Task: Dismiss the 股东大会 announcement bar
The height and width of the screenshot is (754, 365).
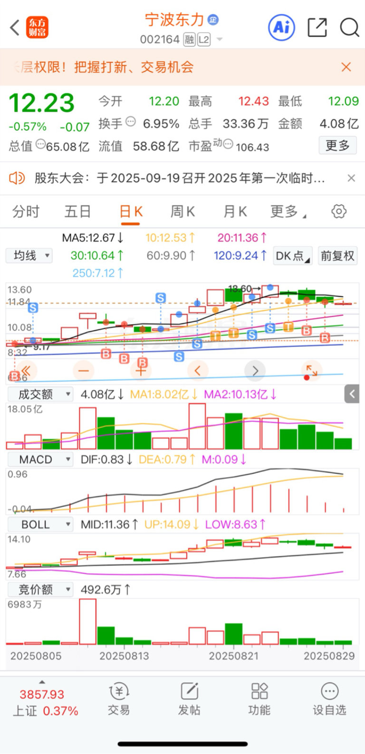Action: (351, 178)
